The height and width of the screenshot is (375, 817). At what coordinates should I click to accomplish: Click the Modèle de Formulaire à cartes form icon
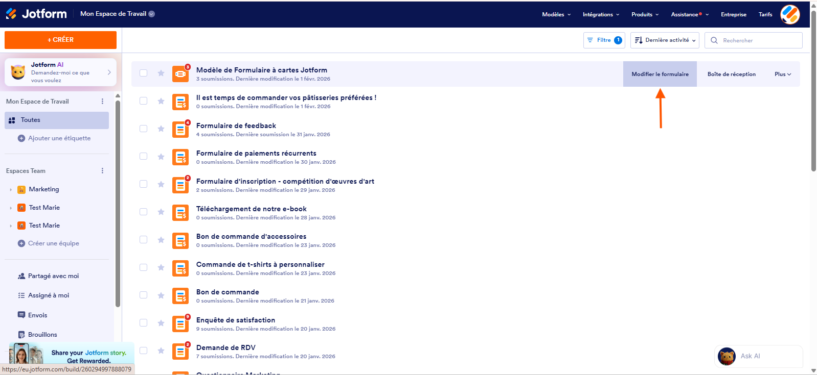click(x=180, y=74)
